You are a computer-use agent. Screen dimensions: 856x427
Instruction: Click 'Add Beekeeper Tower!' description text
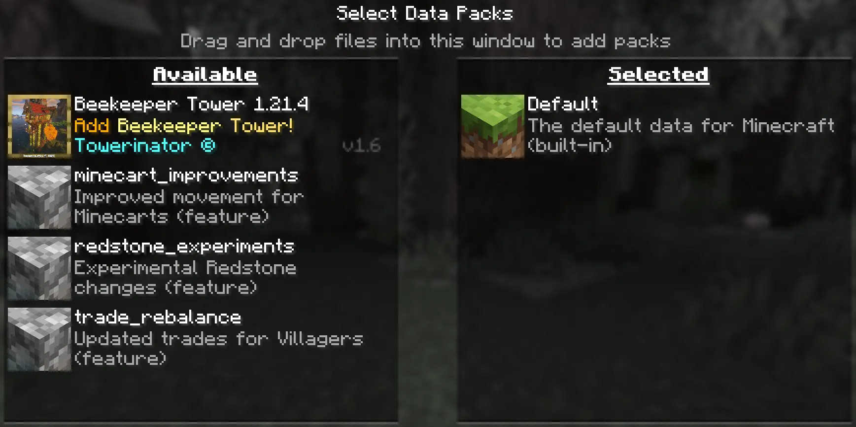point(184,126)
